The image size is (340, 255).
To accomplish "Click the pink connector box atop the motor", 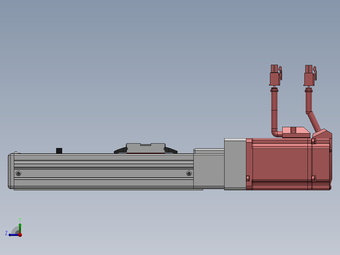I will point(295,132).
